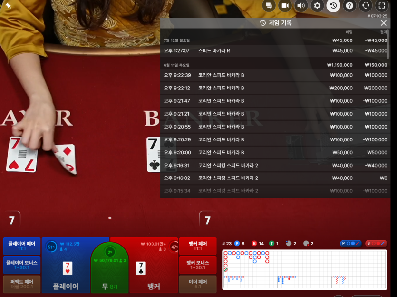Click the 2% tie percentage ring
This screenshot has height=297, width=397.
click(x=110, y=252)
